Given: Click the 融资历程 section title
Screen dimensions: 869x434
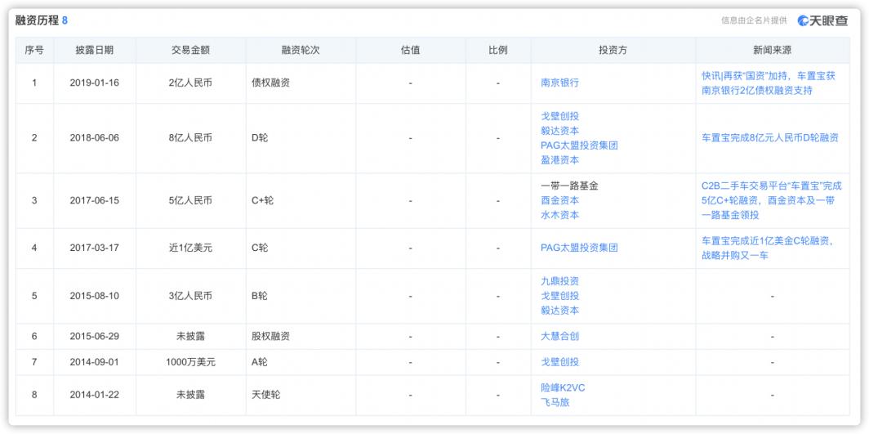Looking at the screenshot, I should click(x=36, y=21).
